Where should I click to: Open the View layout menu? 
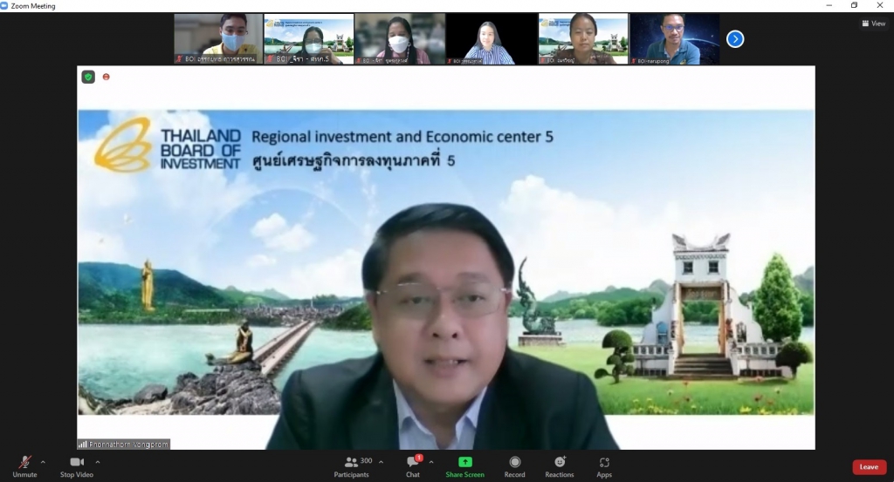coord(873,24)
